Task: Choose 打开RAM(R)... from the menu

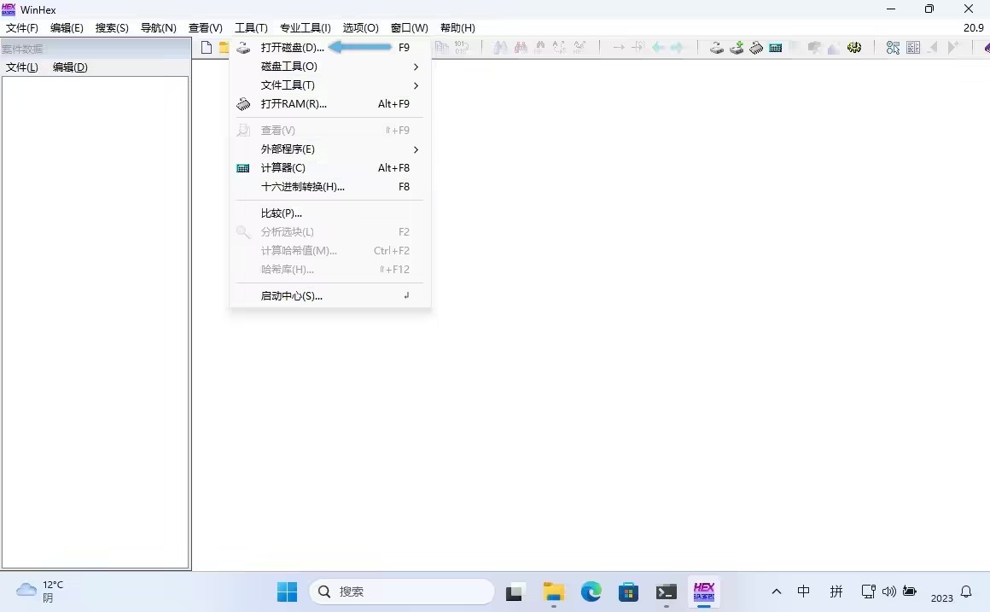Action: 329,104
